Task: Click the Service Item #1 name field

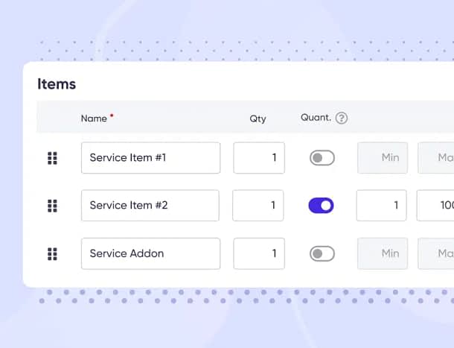Action: (x=150, y=158)
